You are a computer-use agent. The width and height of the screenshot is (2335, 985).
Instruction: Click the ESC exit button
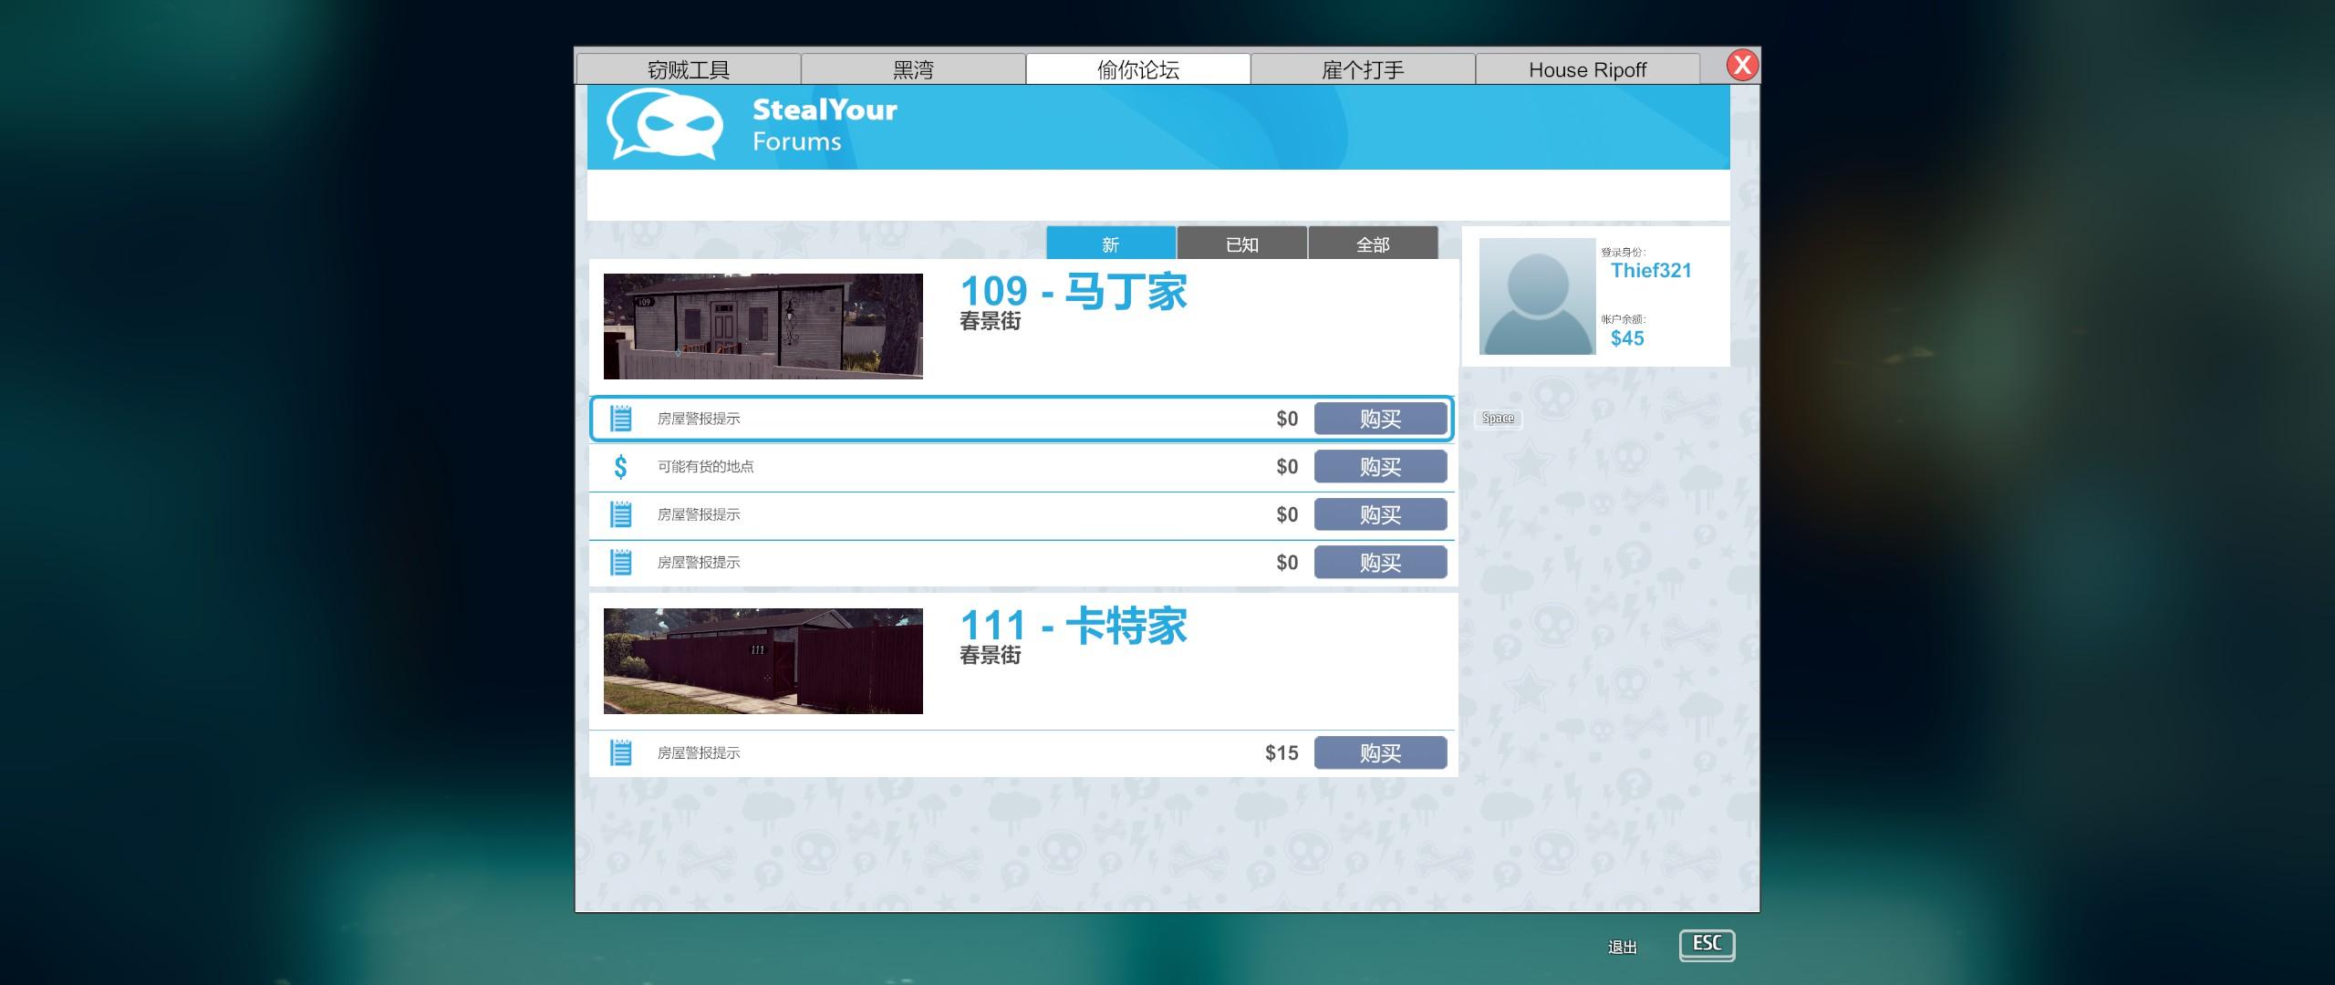tap(1707, 944)
